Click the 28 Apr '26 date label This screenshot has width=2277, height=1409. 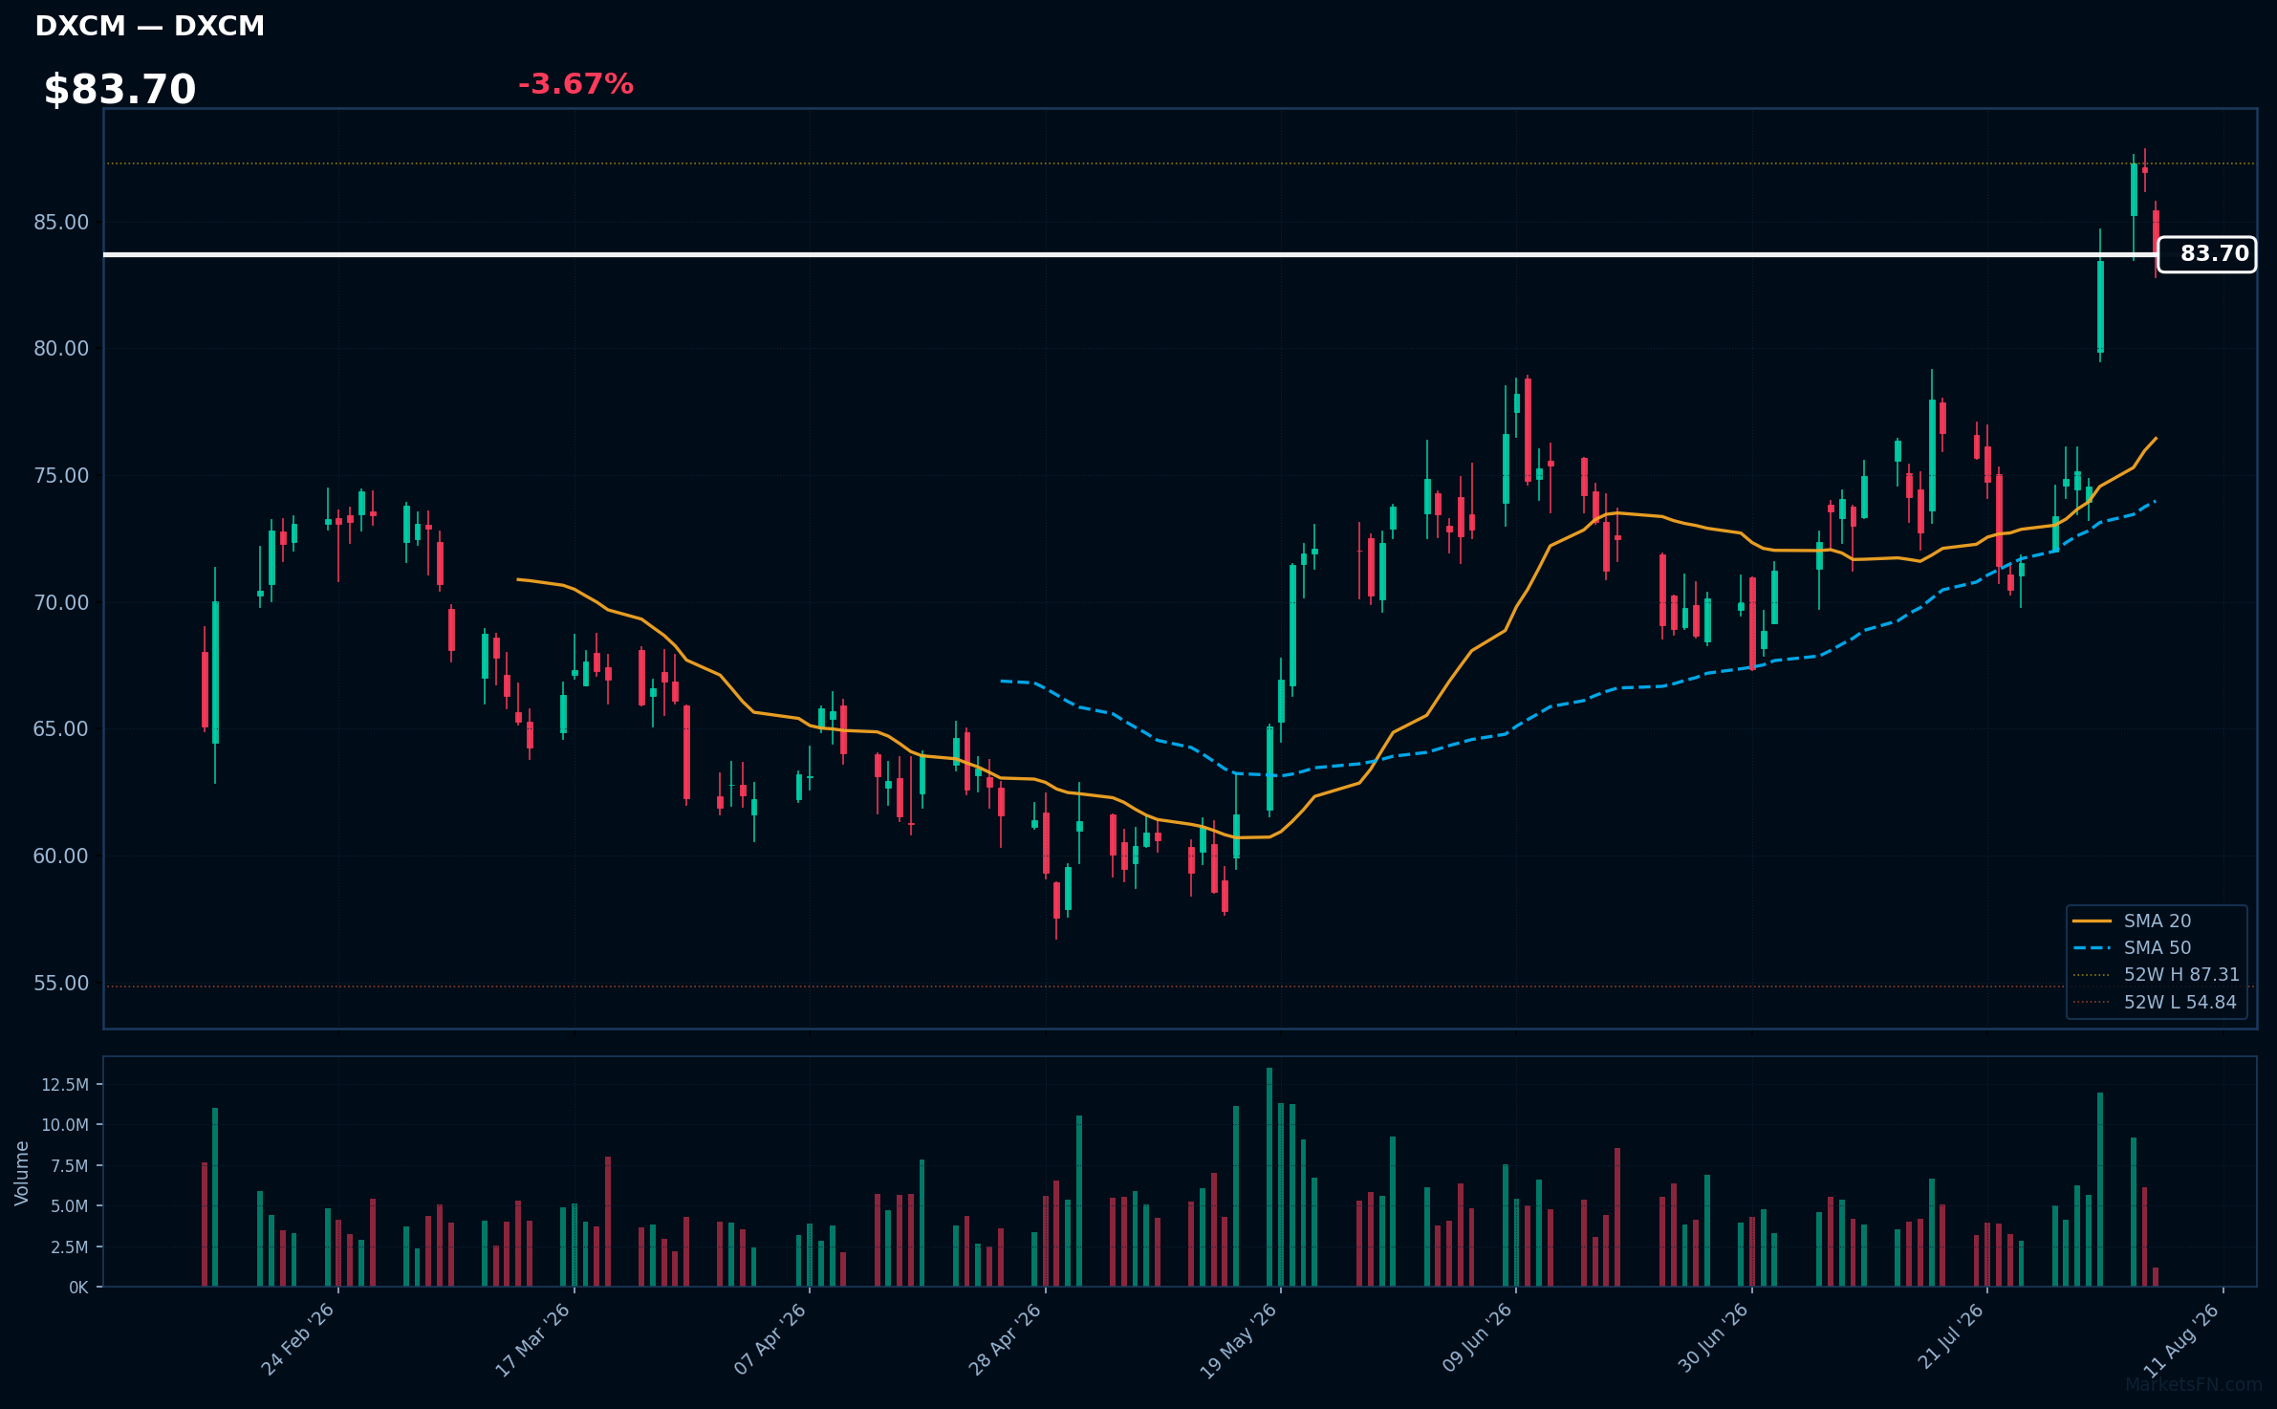pyautogui.click(x=1006, y=1339)
